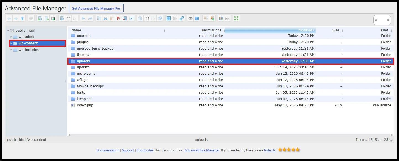This screenshot has width=399, height=161.
Task: Go to parent folder with up arrow
Action: coord(22,18)
